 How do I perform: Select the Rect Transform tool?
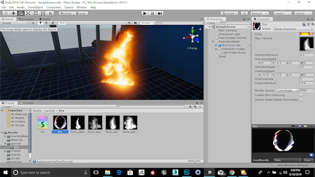click(36, 13)
